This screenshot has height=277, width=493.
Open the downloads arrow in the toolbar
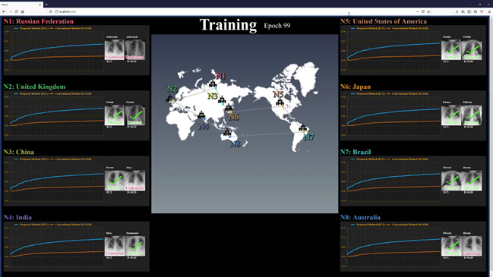[457, 11]
